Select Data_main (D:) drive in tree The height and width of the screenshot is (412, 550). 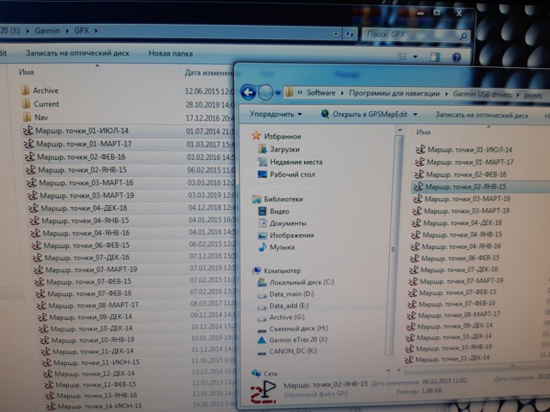tap(291, 294)
